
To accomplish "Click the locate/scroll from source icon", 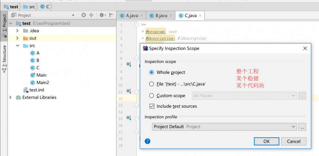I will coord(84,15).
